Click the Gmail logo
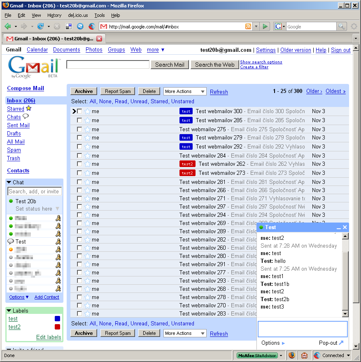This screenshot has height=362, width=361. click(34, 67)
